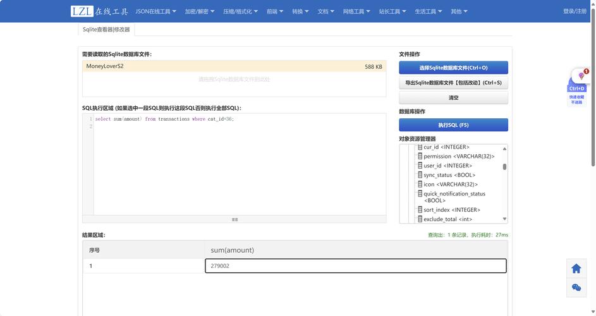Click the 登录/注册 link
Screen dimensions: 596x316
pyautogui.click(x=575, y=11)
